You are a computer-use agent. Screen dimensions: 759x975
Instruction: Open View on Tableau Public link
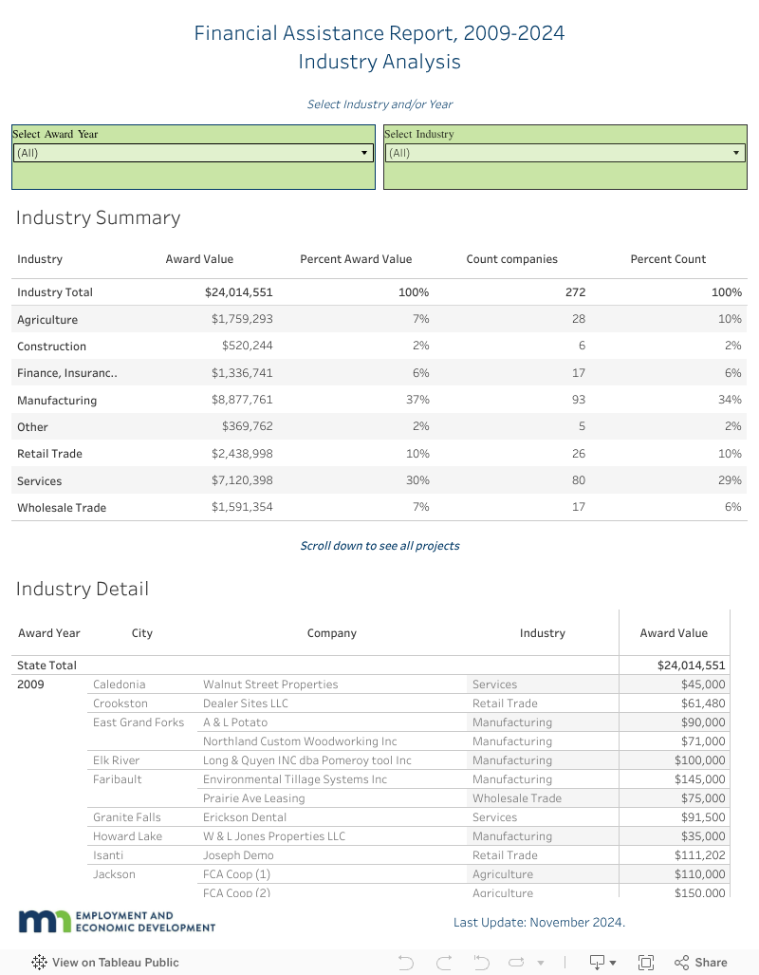[x=115, y=963]
